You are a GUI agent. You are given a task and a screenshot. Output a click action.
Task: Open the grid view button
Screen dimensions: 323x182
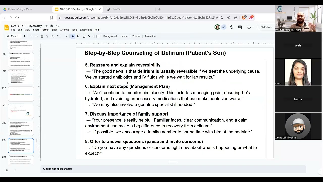(7, 170)
